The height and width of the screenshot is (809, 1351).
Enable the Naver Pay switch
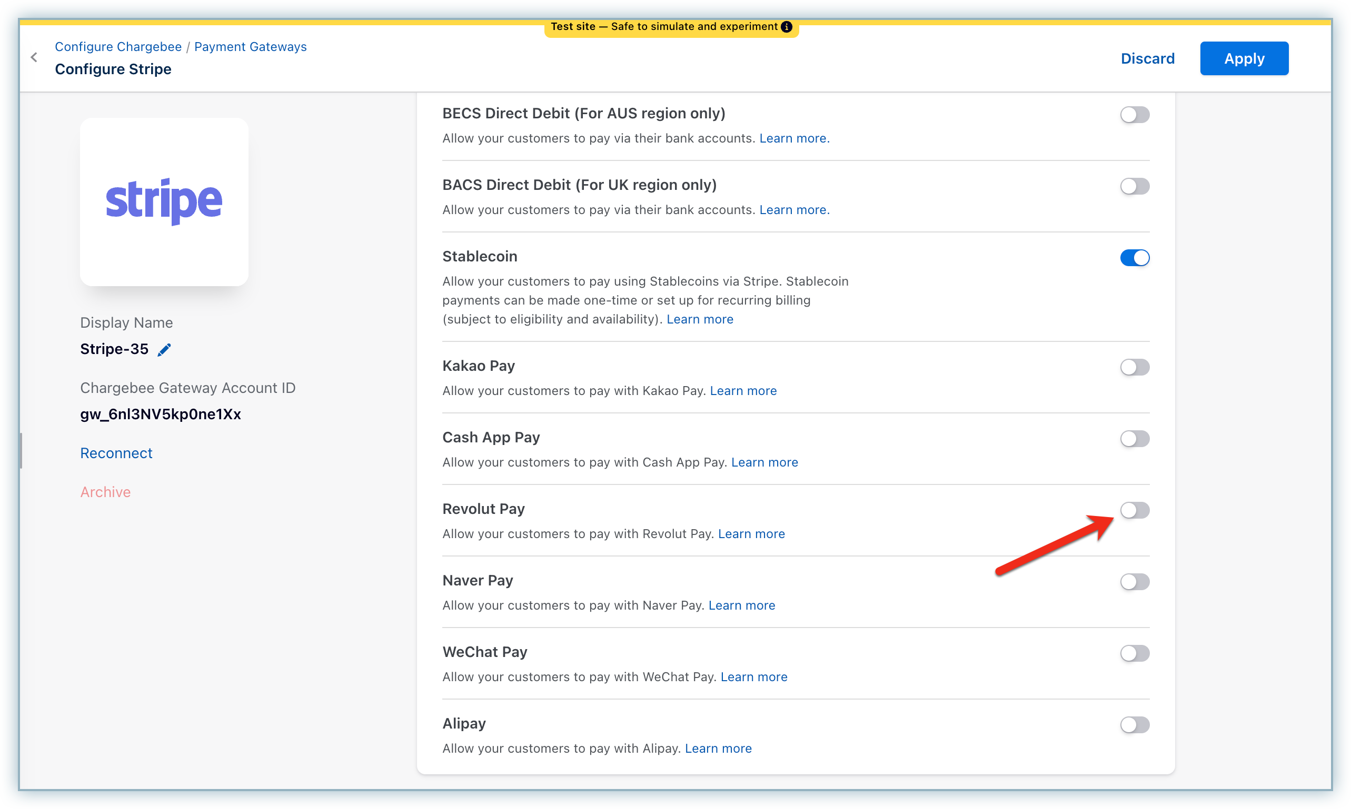pos(1135,581)
